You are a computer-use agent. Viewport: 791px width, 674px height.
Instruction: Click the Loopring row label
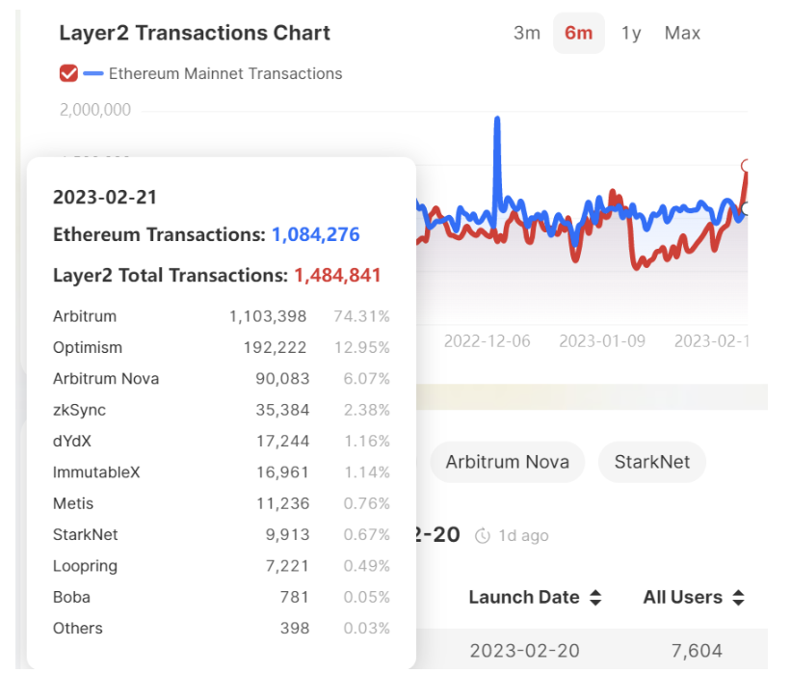pyautogui.click(x=85, y=566)
